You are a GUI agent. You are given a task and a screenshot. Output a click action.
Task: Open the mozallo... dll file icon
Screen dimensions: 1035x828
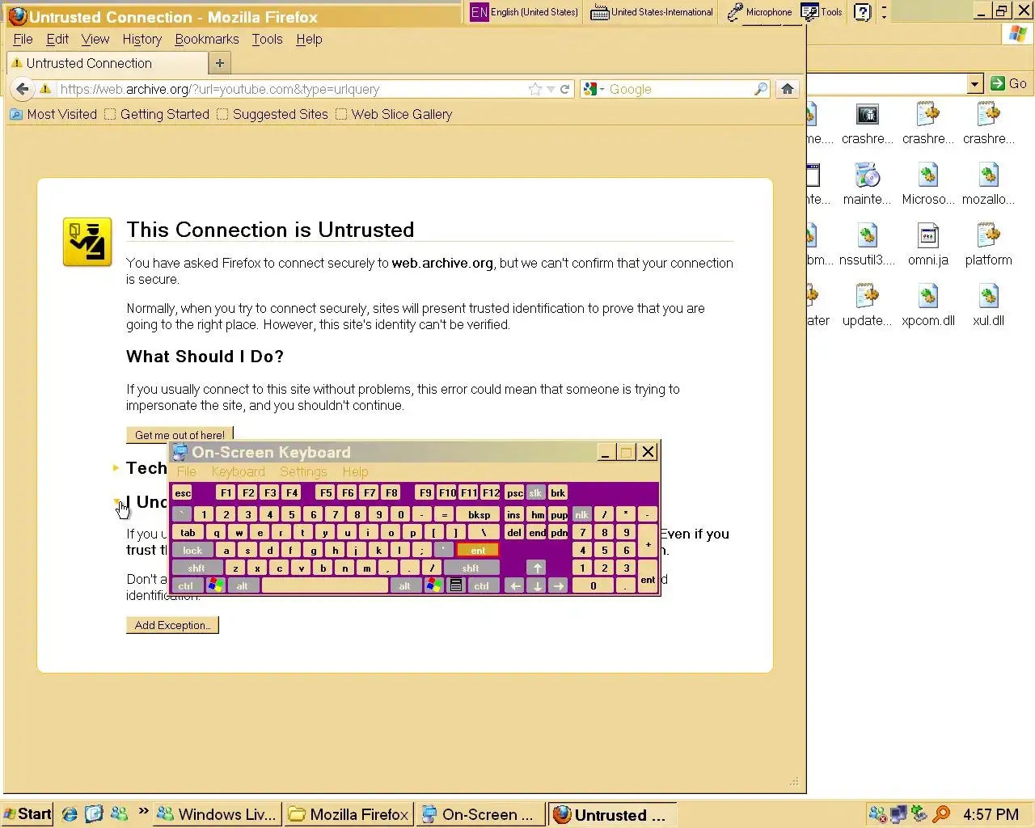click(988, 184)
